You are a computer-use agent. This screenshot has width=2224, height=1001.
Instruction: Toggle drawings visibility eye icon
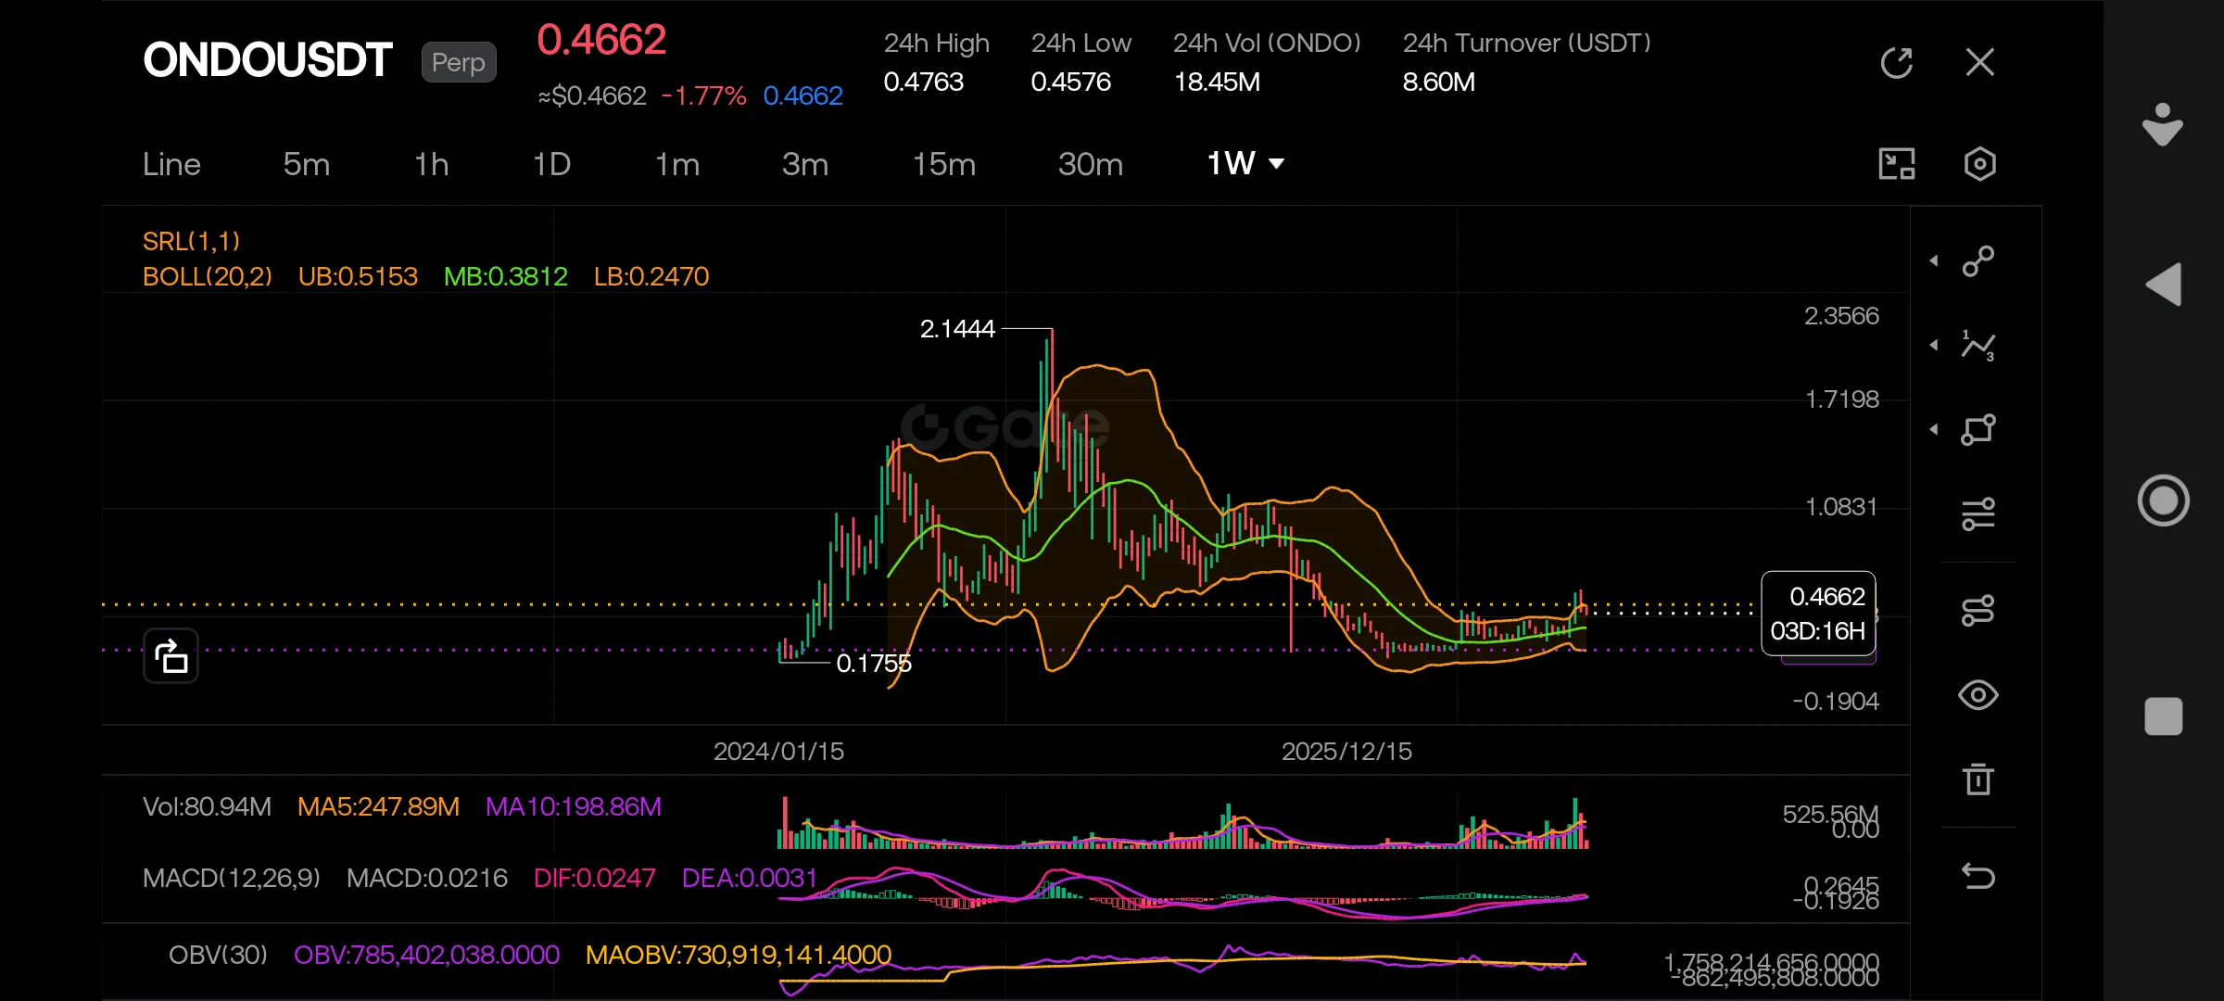point(1978,695)
